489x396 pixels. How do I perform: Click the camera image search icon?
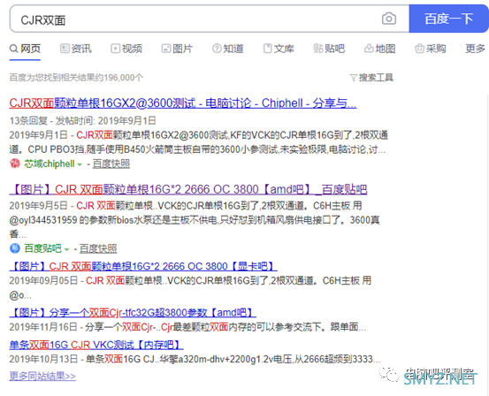pyautogui.click(x=389, y=19)
